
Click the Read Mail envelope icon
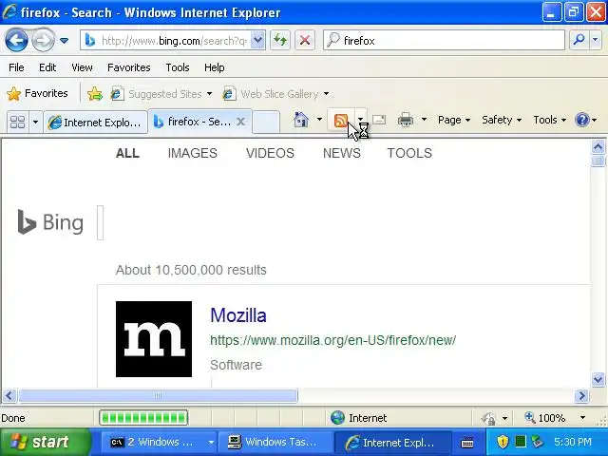pyautogui.click(x=379, y=120)
